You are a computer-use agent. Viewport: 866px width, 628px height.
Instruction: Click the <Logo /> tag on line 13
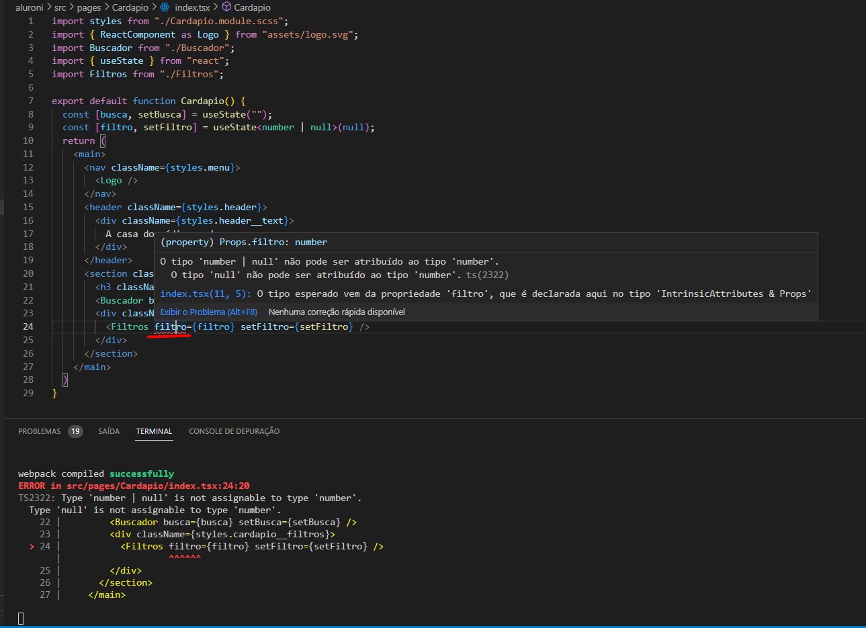(116, 180)
